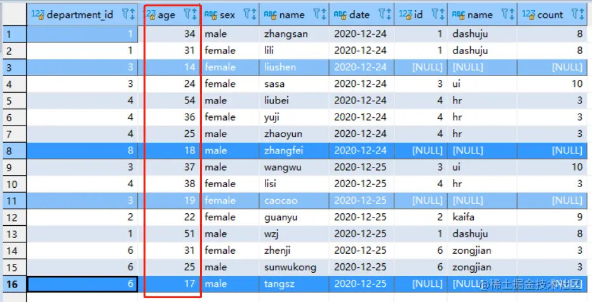Click the cell containing zhangsan
The width and height of the screenshot is (592, 302).
(294, 34)
